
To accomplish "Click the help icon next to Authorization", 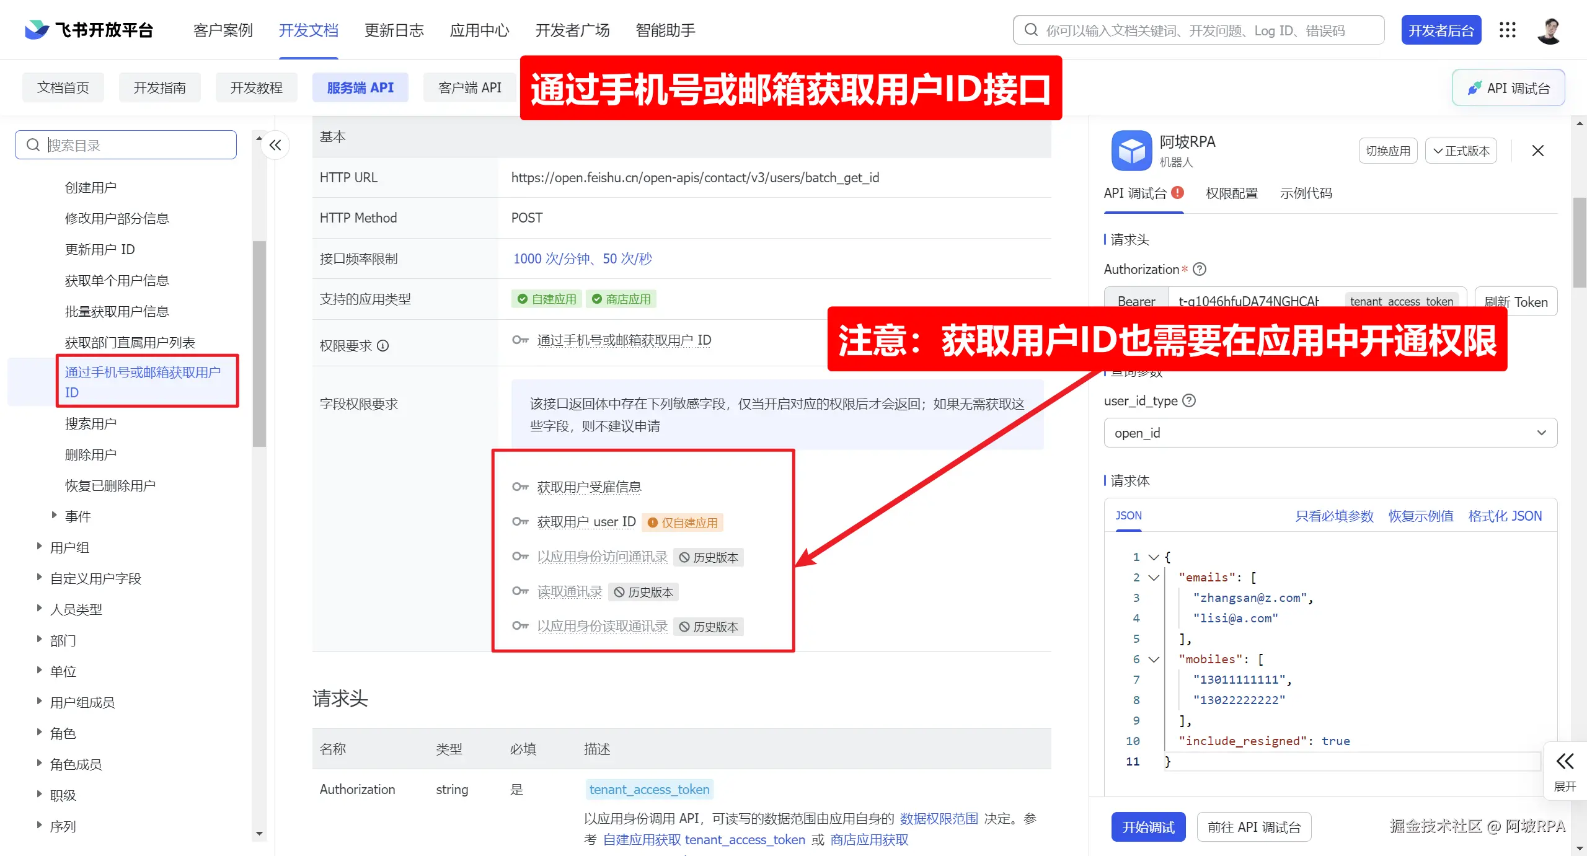I will (x=1200, y=269).
